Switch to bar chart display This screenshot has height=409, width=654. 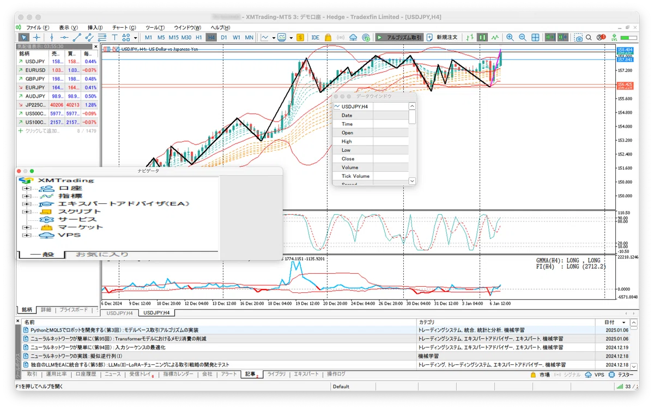470,38
